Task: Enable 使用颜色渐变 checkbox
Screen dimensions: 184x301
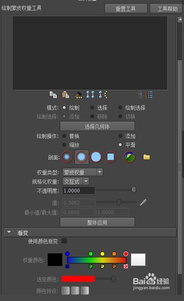Action: pos(64,241)
